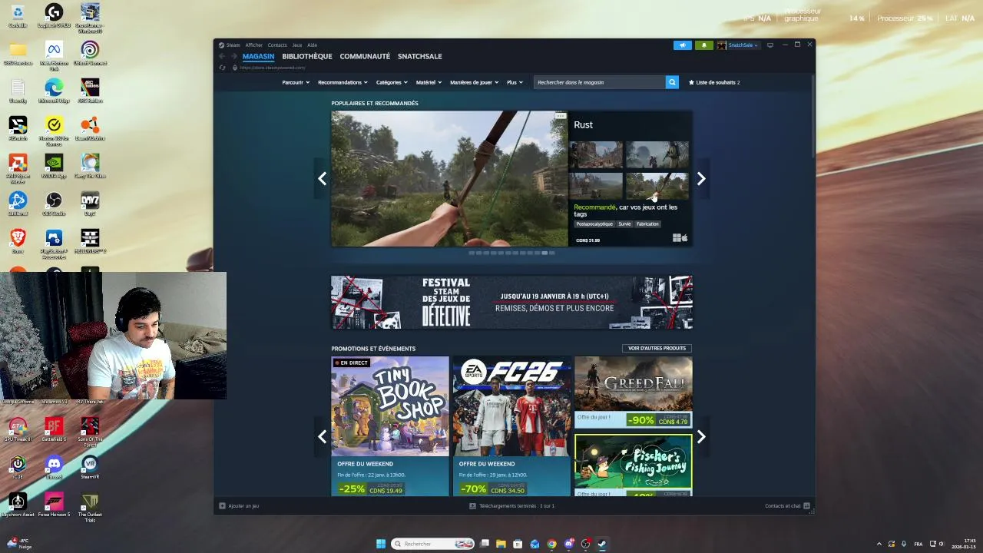
Task: Open Chrome from the taskbar
Action: pos(551,544)
